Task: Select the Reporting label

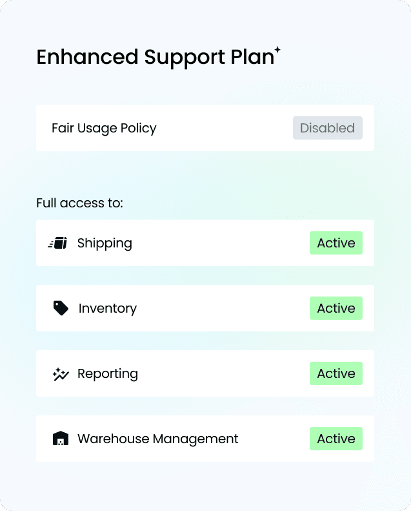Action: coord(108,374)
